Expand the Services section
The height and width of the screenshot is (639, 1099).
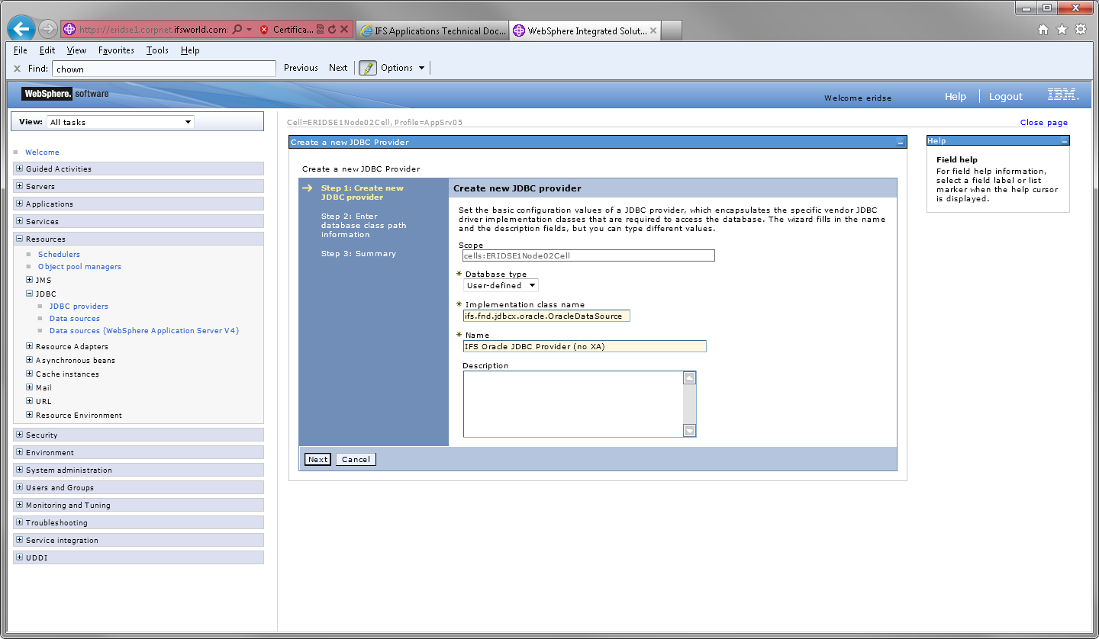pos(20,221)
